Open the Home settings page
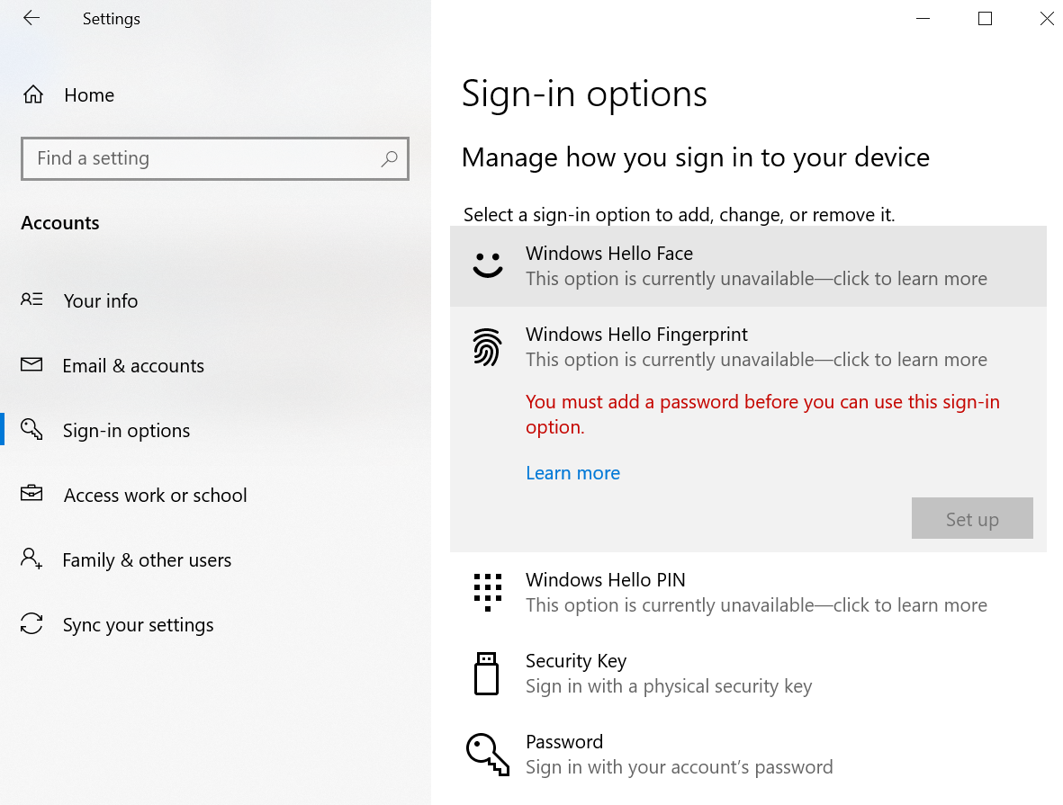Viewport: 1063px width, 805px height. [216, 94]
